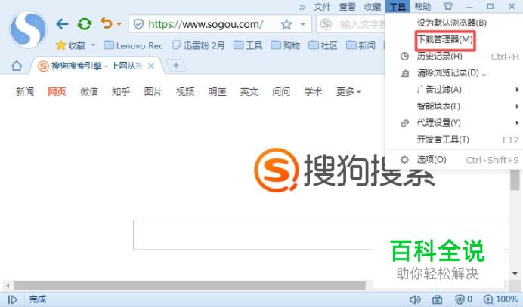Open the 帮助 menu
This screenshot has width=523, height=307.
pos(422,7)
